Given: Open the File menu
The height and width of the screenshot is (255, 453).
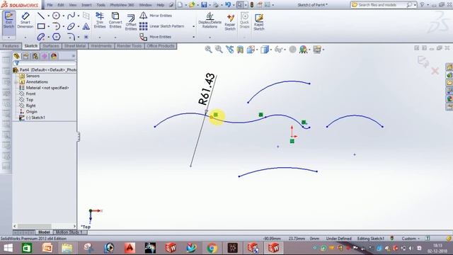Looking at the screenshot, I should tap(50, 5).
